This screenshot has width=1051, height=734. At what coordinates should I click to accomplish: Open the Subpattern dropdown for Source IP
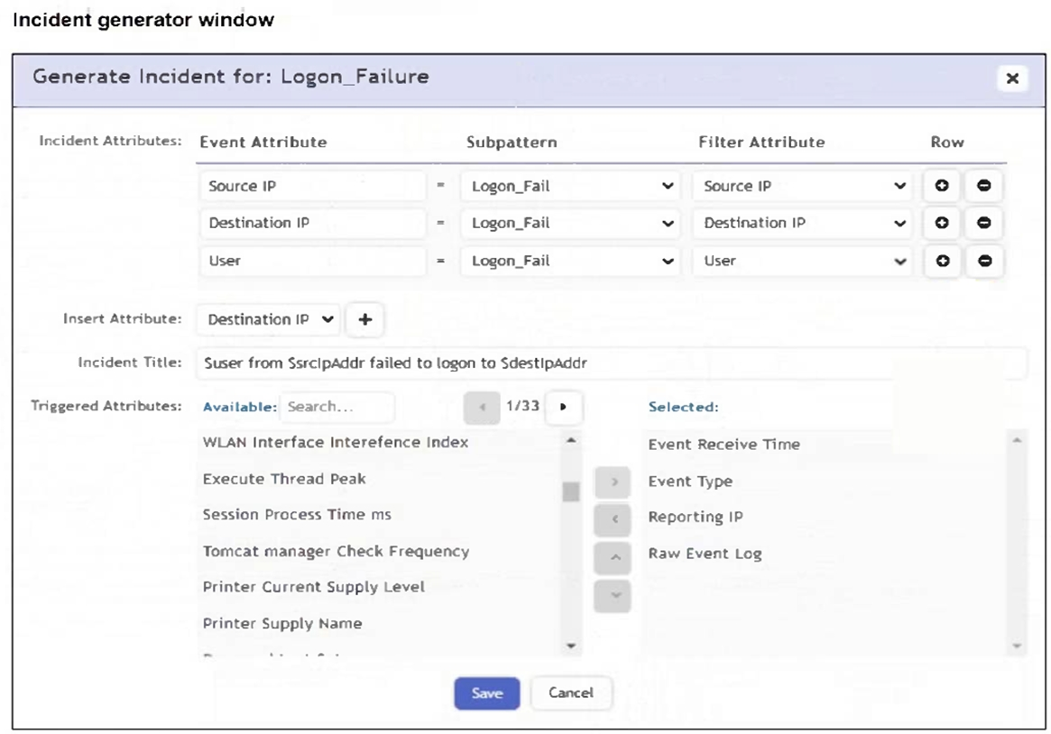pos(571,186)
